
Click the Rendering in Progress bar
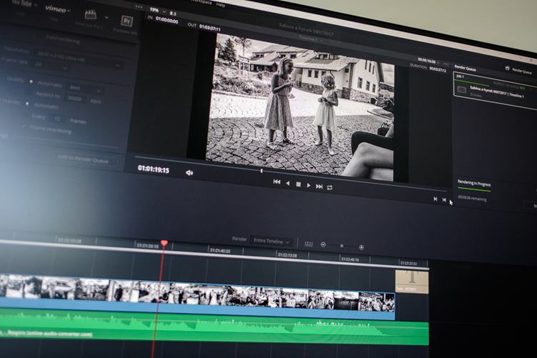point(474,189)
